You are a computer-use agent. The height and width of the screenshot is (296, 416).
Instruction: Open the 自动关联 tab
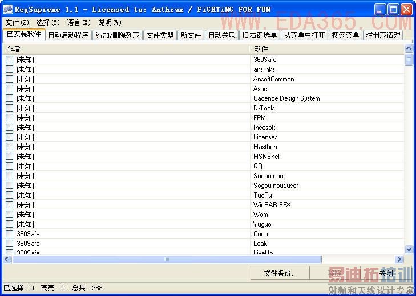[x=222, y=35]
